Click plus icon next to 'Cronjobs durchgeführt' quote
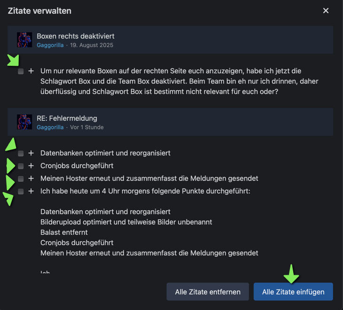The height and width of the screenshot is (310, 343). [31, 166]
